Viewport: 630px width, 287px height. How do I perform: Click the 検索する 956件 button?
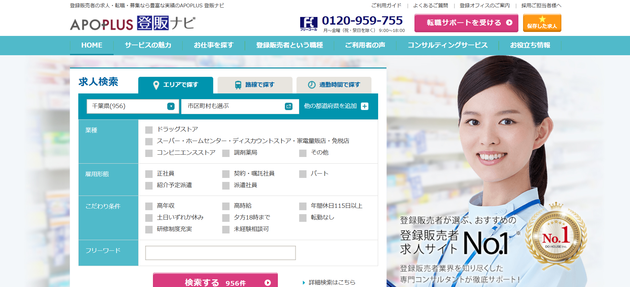[215, 281]
